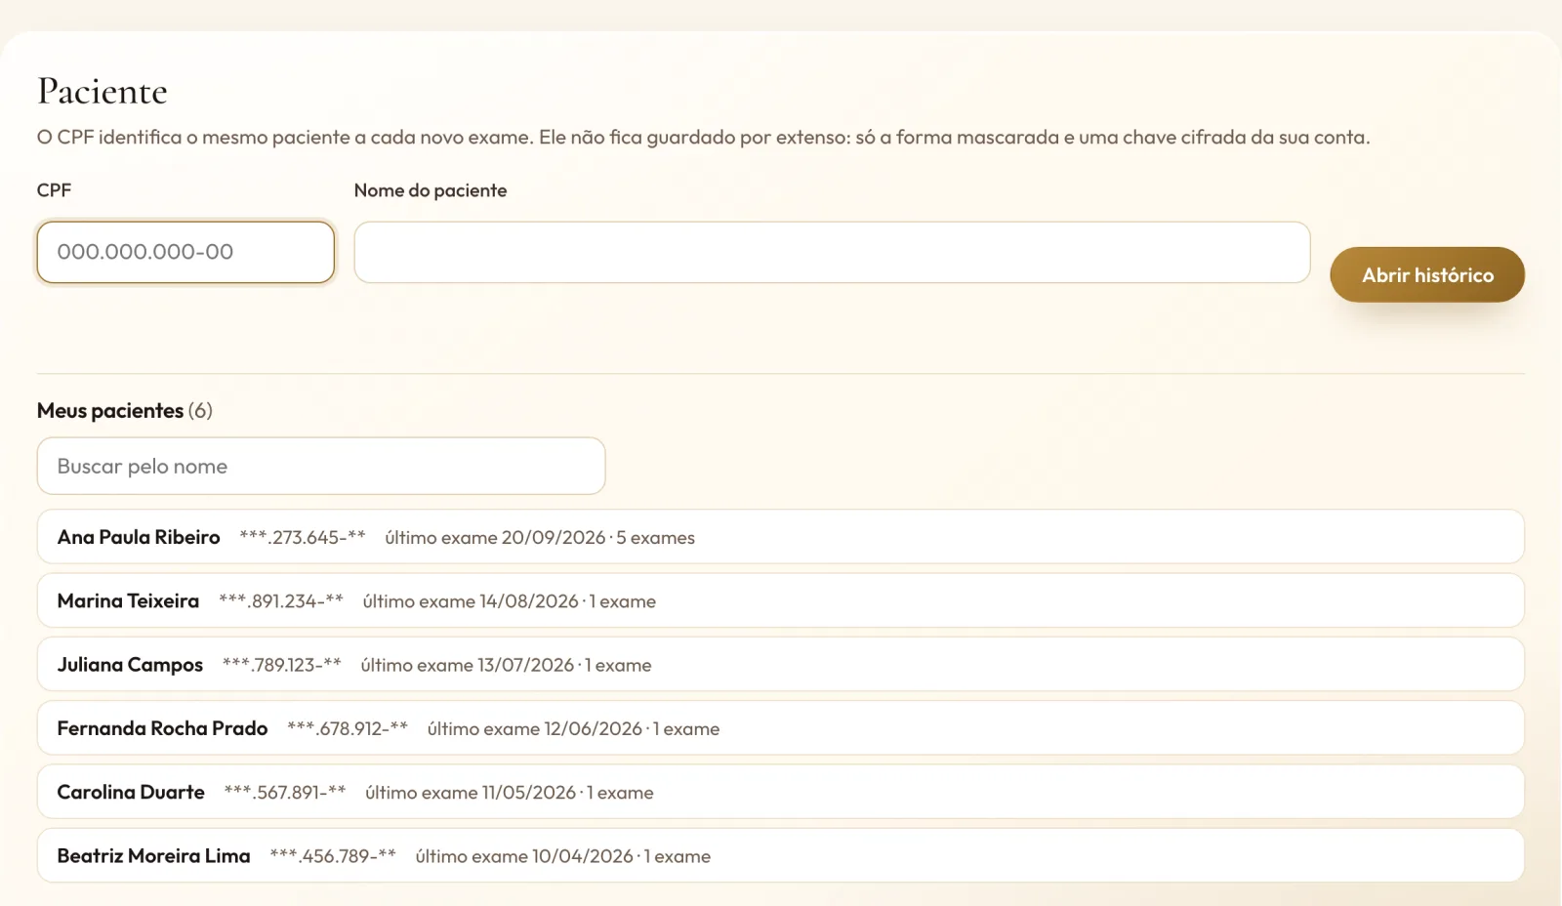Select Juliana Campos from patient list

tap(781, 664)
